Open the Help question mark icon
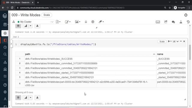The width and height of the screenshot is (192, 108). click(5, 85)
